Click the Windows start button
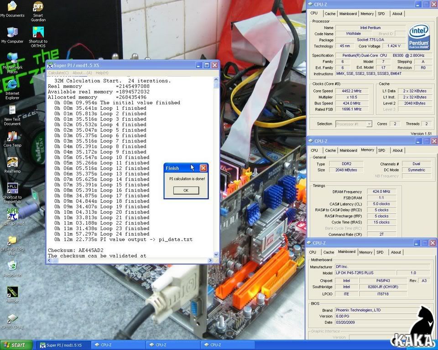Image resolution: width=438 pixels, height=350 pixels. (16, 345)
